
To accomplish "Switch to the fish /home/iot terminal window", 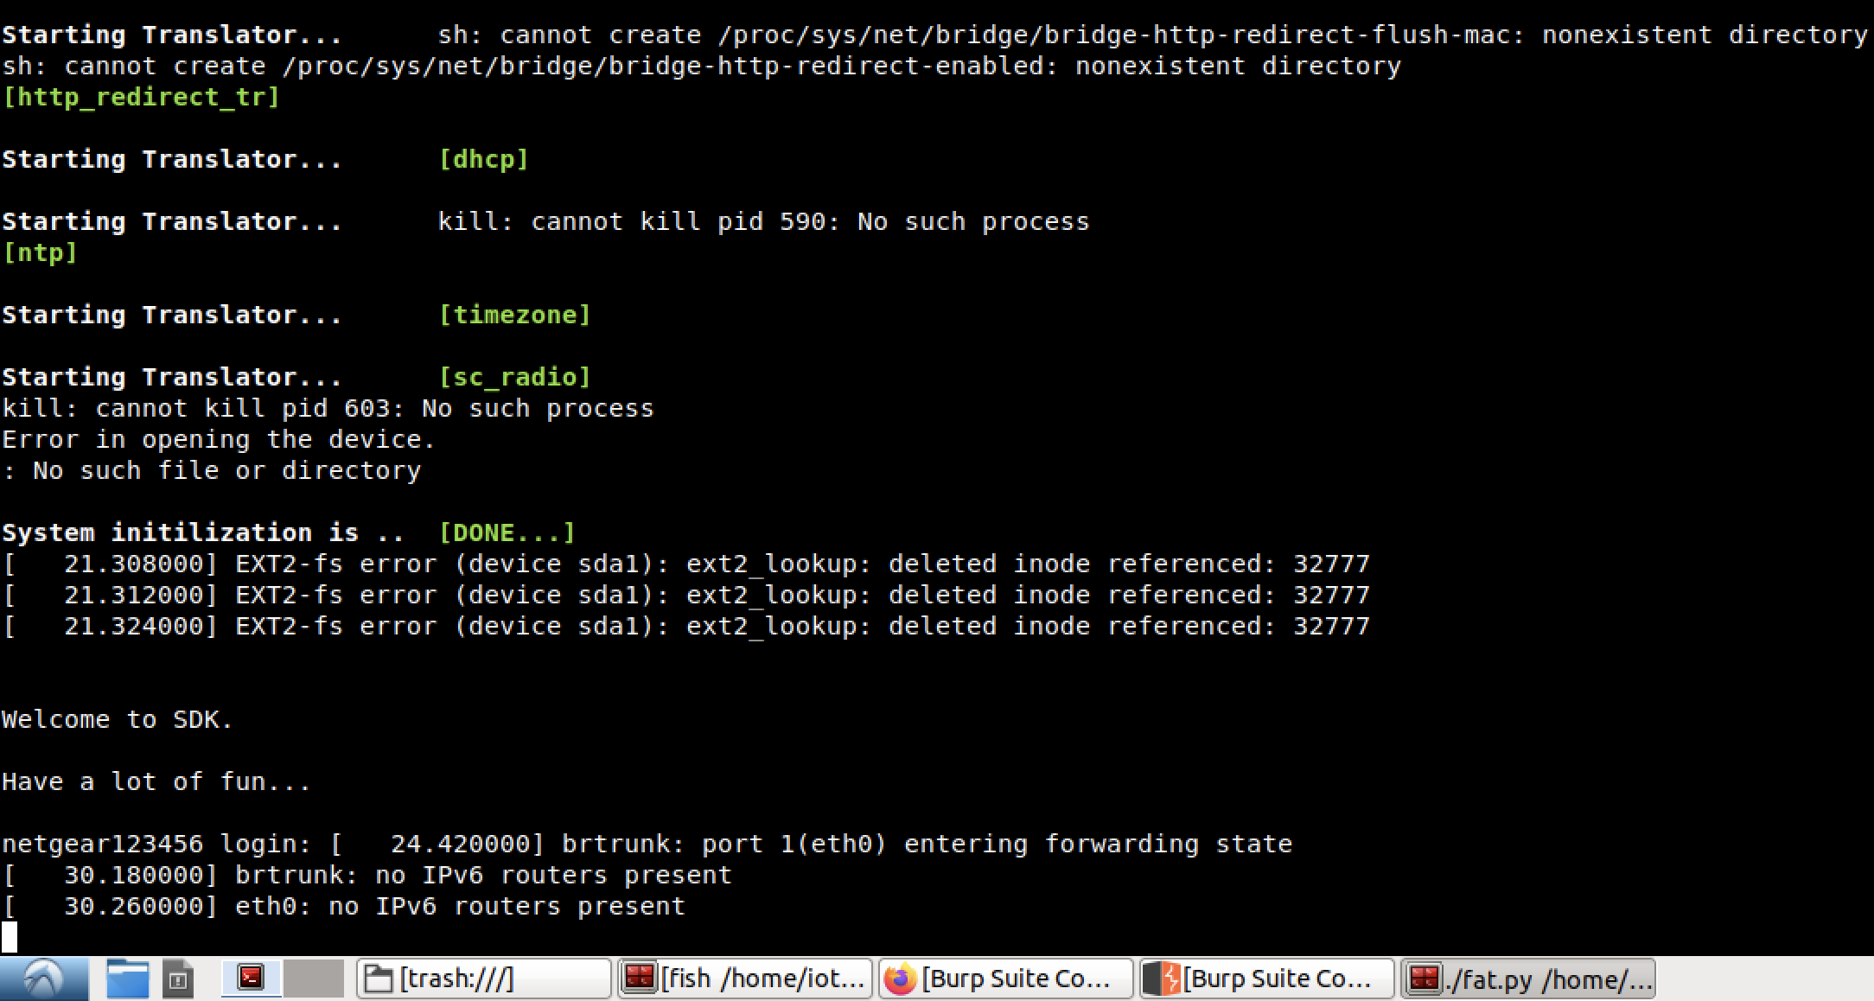I will [x=745, y=979].
